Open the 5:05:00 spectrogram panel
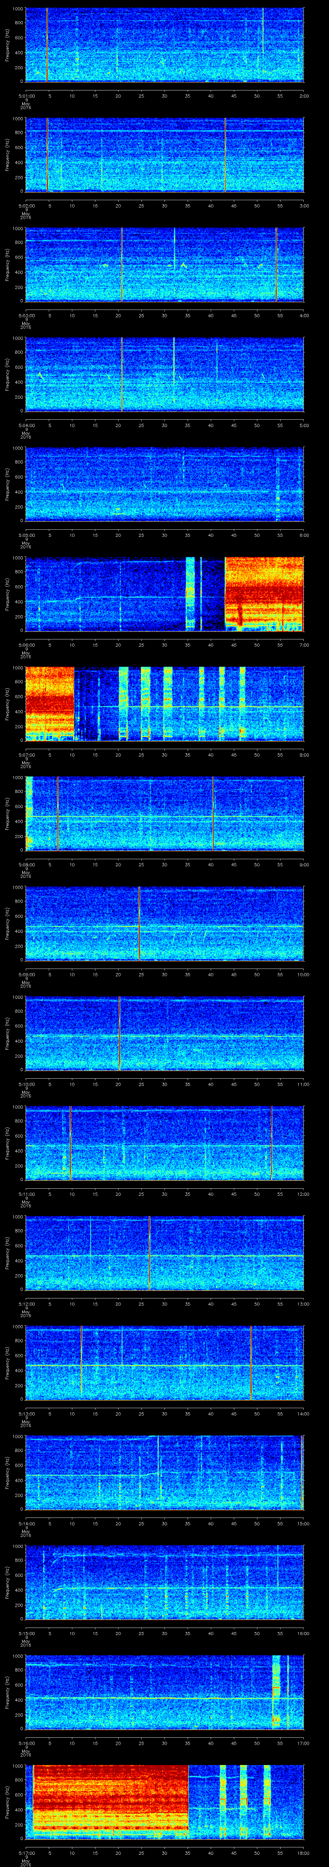The width and height of the screenshot is (329, 1867). pyautogui.click(x=164, y=484)
